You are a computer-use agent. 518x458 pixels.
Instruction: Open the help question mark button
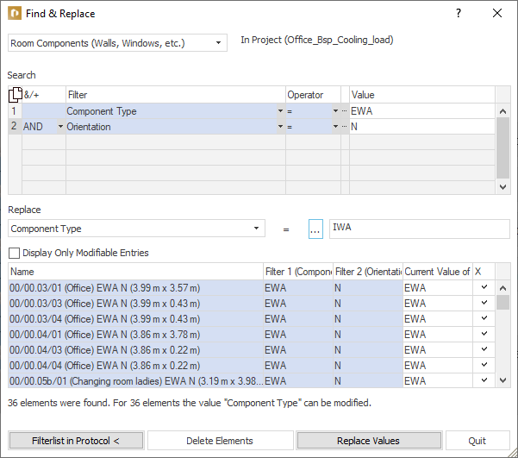459,13
